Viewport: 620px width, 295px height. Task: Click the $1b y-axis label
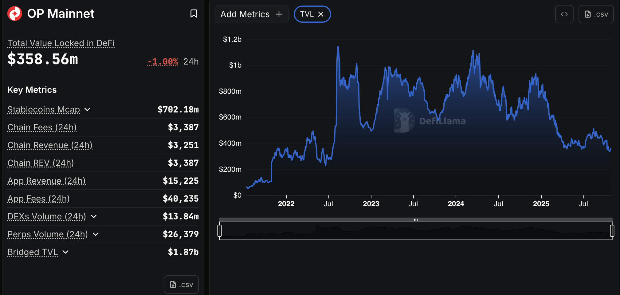(235, 65)
